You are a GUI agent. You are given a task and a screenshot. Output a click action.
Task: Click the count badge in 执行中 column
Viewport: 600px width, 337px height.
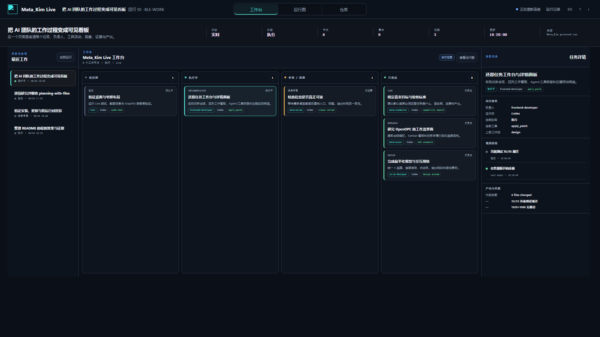pyautogui.click(x=272, y=78)
